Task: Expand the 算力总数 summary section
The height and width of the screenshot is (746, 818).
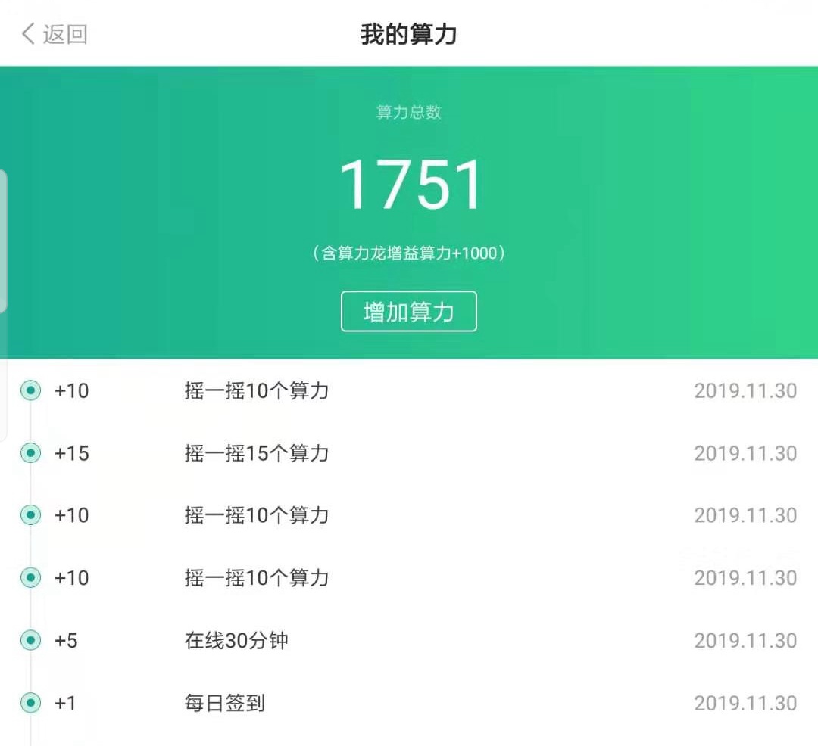Action: pos(408,112)
